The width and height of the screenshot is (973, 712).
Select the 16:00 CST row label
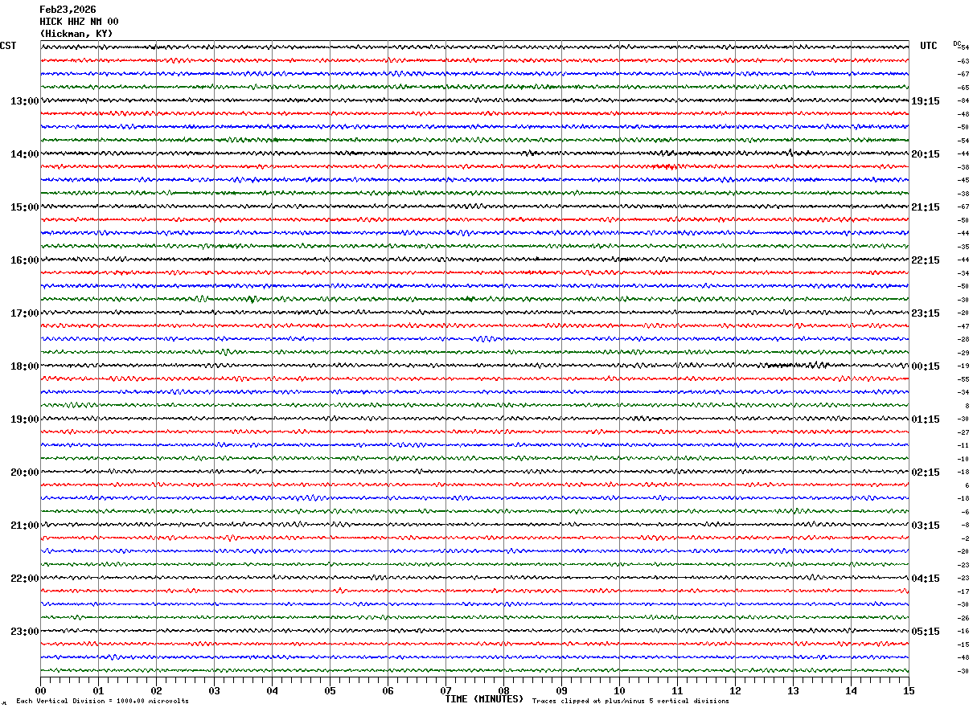[24, 260]
